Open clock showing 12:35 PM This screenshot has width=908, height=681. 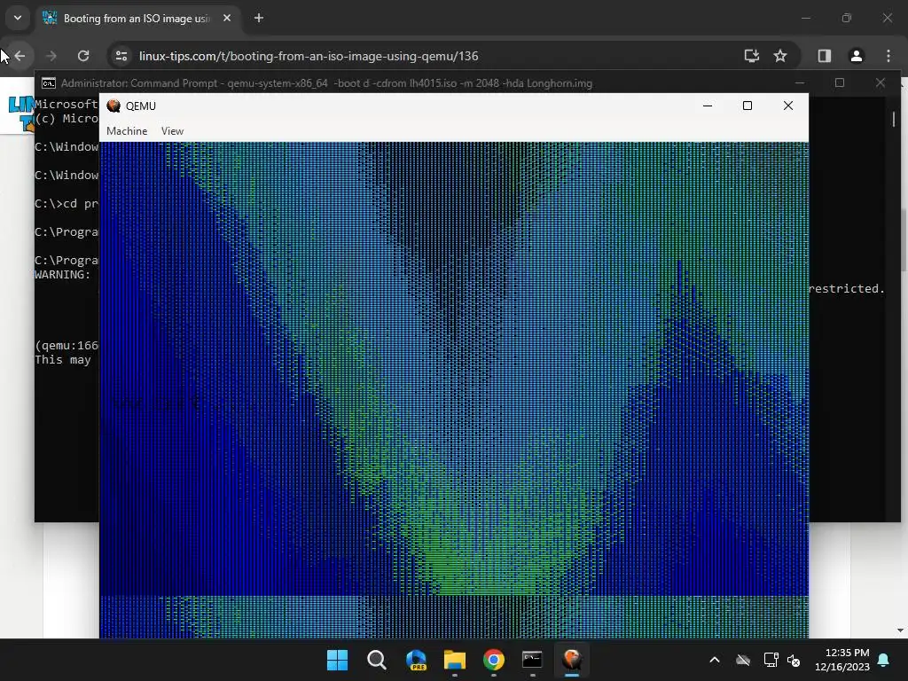point(842,660)
